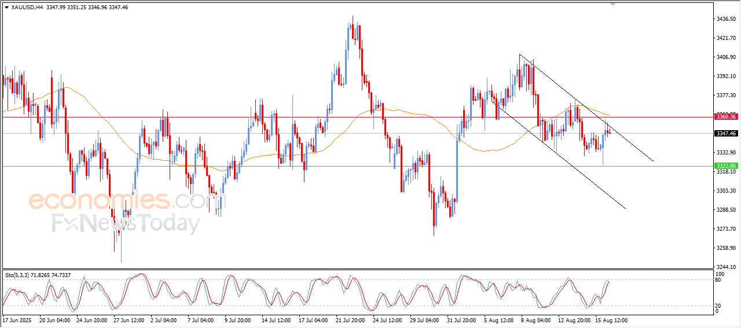Click the 31 Jul 20:00 time label
741x328 pixels.
point(463,320)
